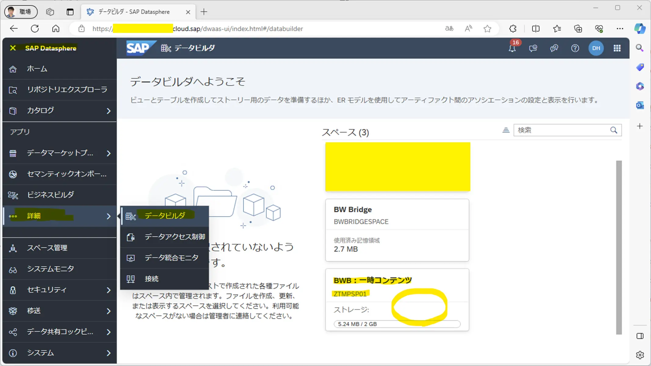Open the Outlook icon in Edge sidebar
The height and width of the screenshot is (366, 651).
pyautogui.click(x=640, y=105)
